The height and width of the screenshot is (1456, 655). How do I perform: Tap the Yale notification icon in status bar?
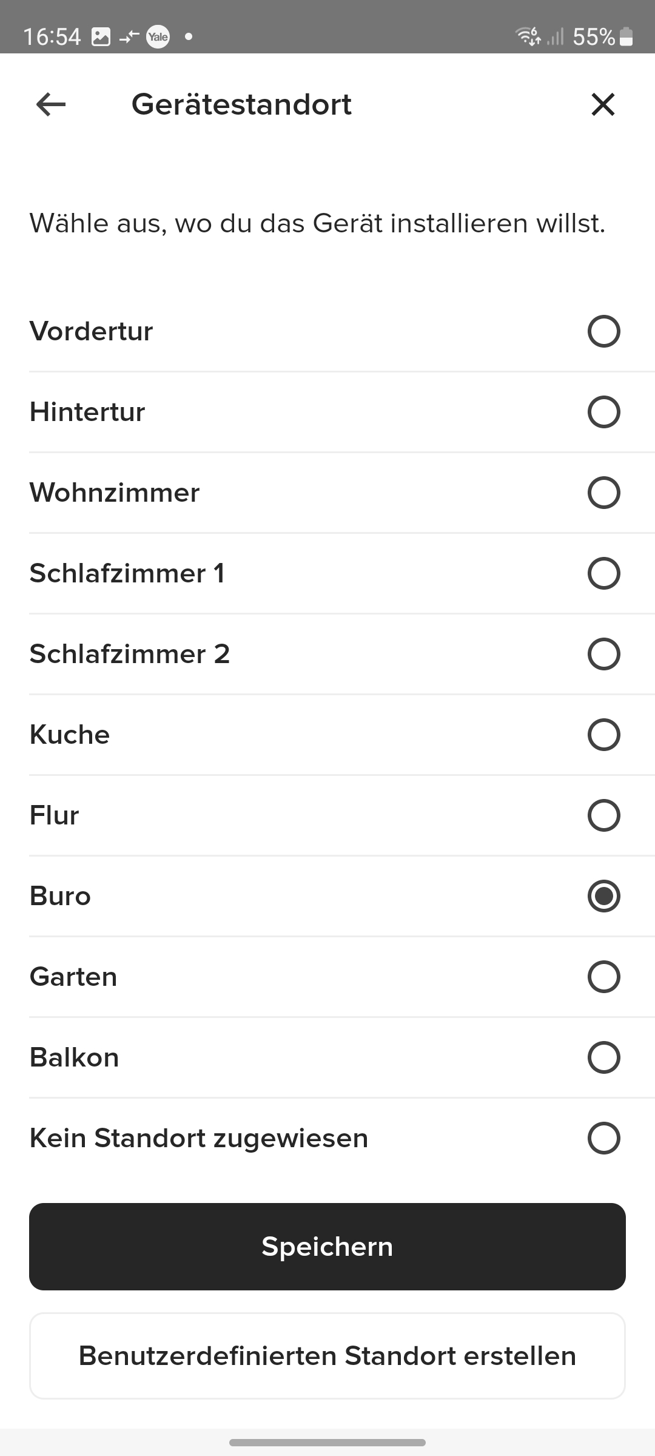(158, 37)
